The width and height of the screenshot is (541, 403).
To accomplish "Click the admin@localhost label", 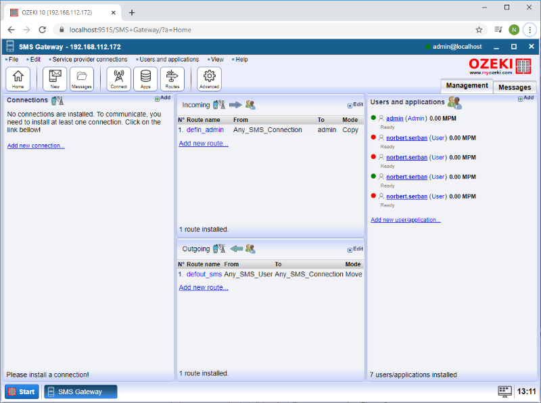I will [457, 47].
